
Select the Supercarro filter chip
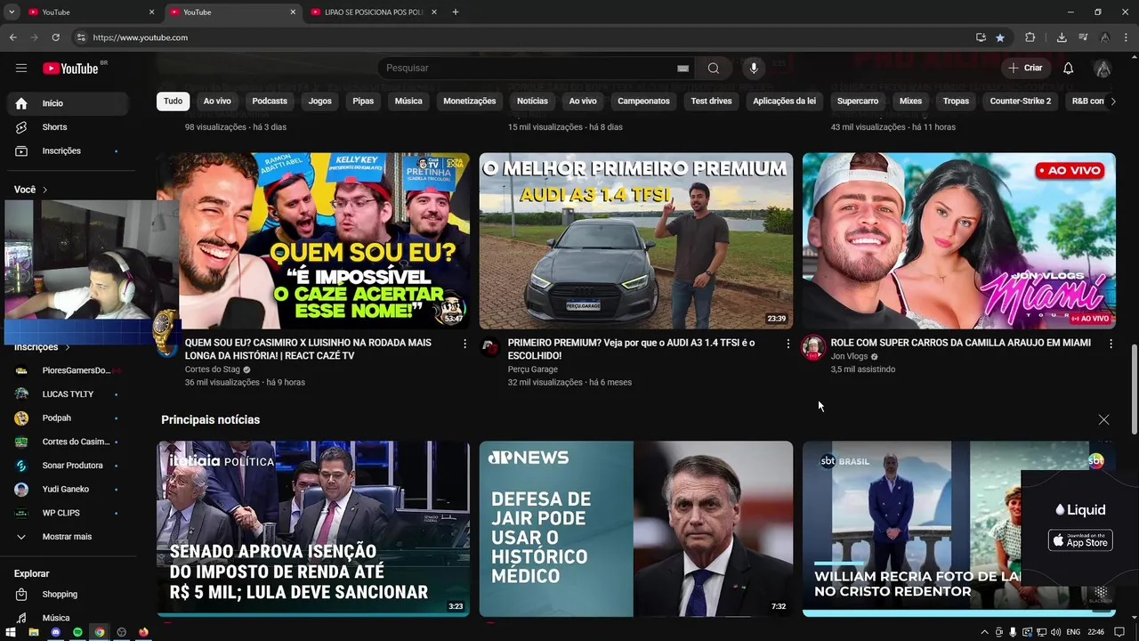858,101
